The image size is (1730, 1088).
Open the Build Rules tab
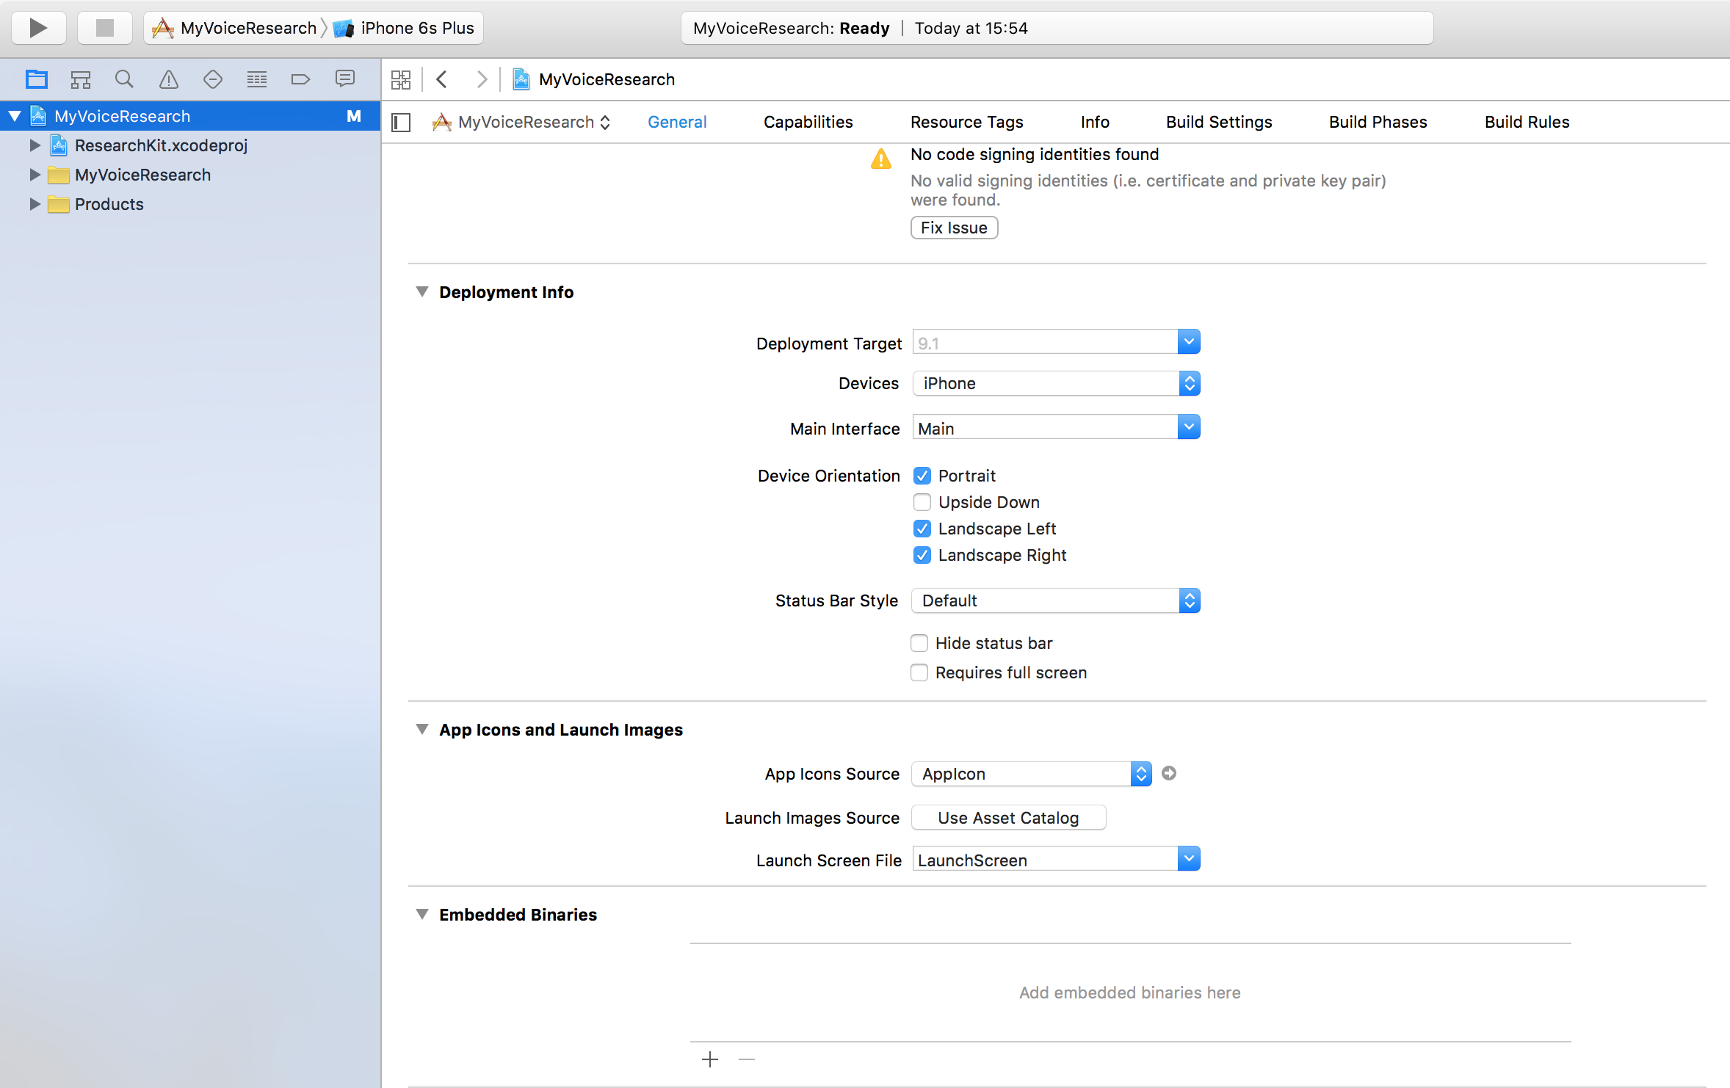tap(1527, 122)
